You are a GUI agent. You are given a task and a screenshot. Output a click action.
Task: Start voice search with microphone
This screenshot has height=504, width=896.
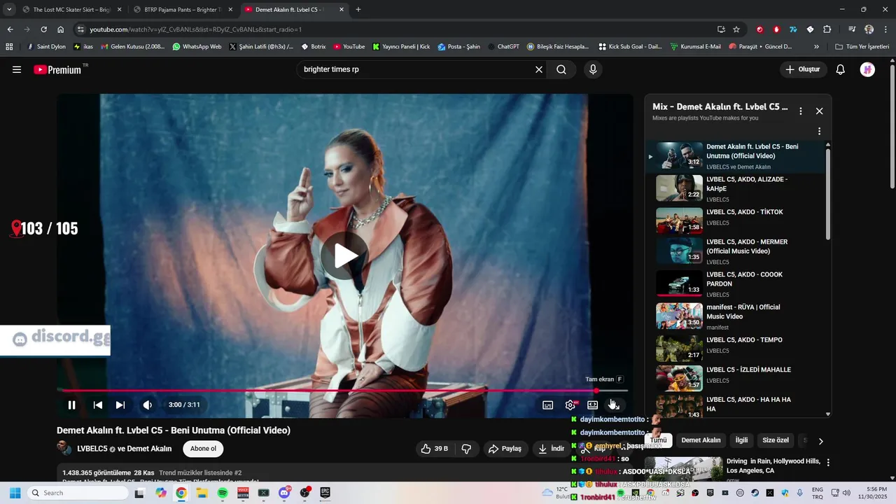click(593, 69)
